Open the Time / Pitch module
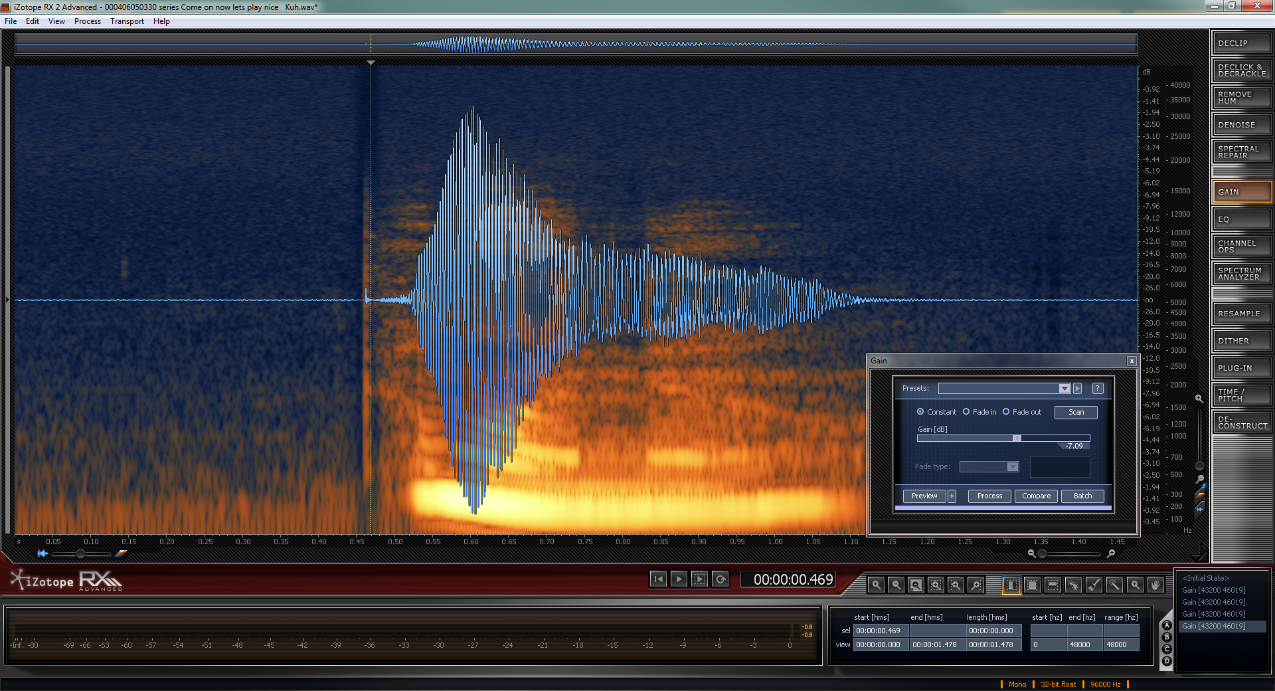The width and height of the screenshot is (1275, 691). [x=1242, y=395]
